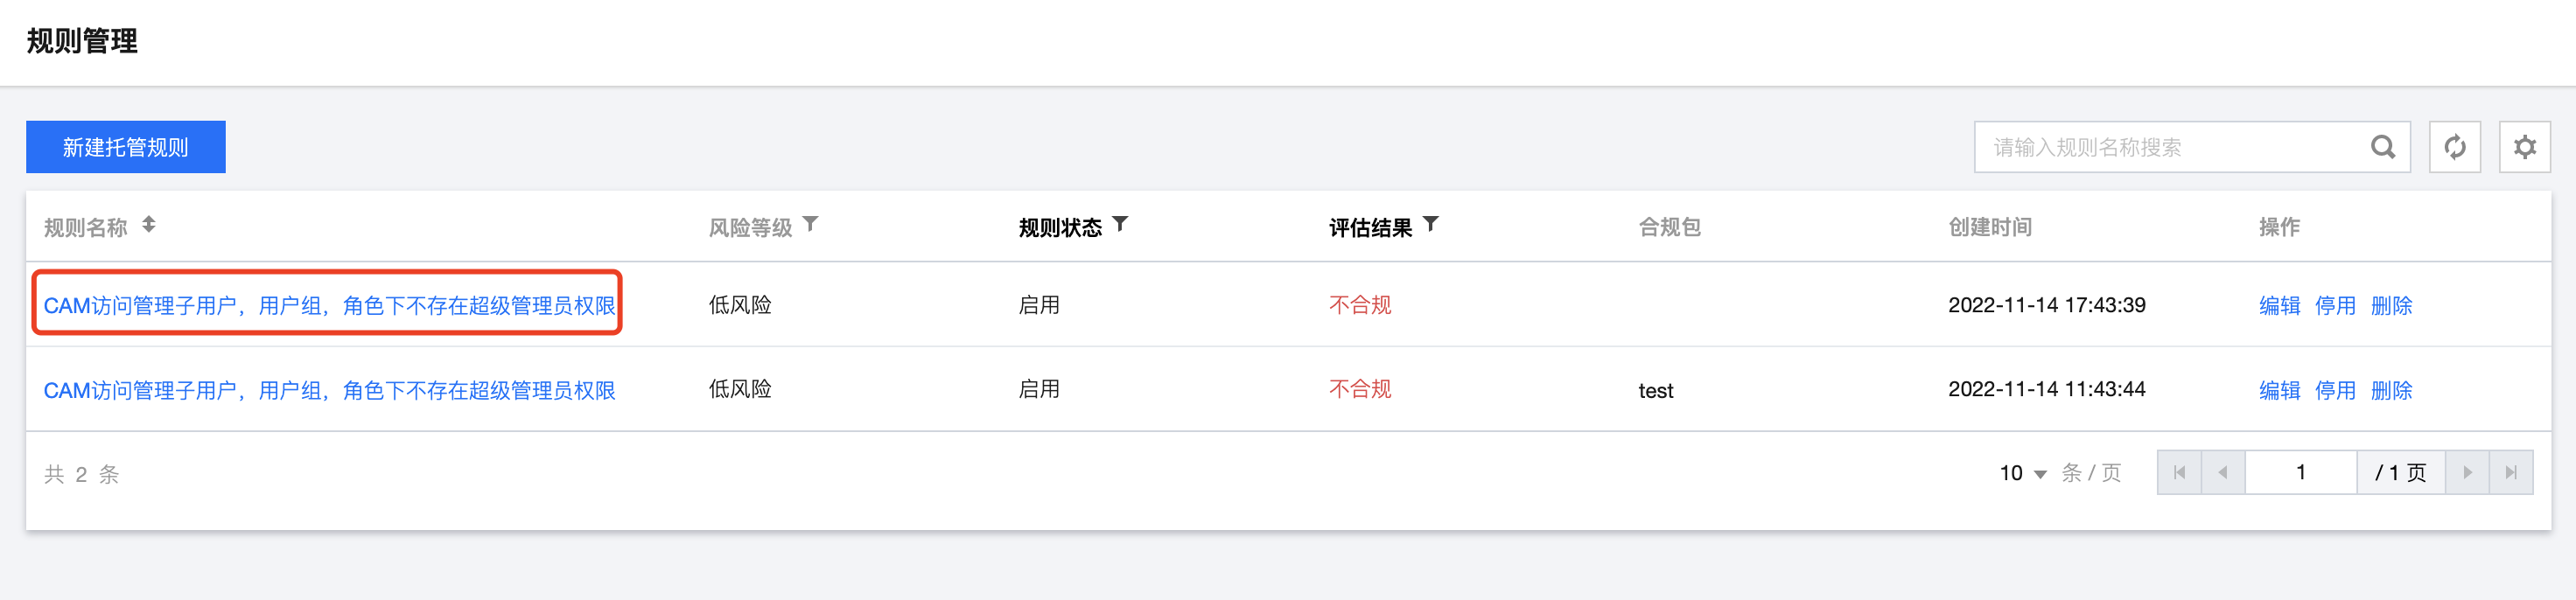Go to the next page

tap(2467, 473)
